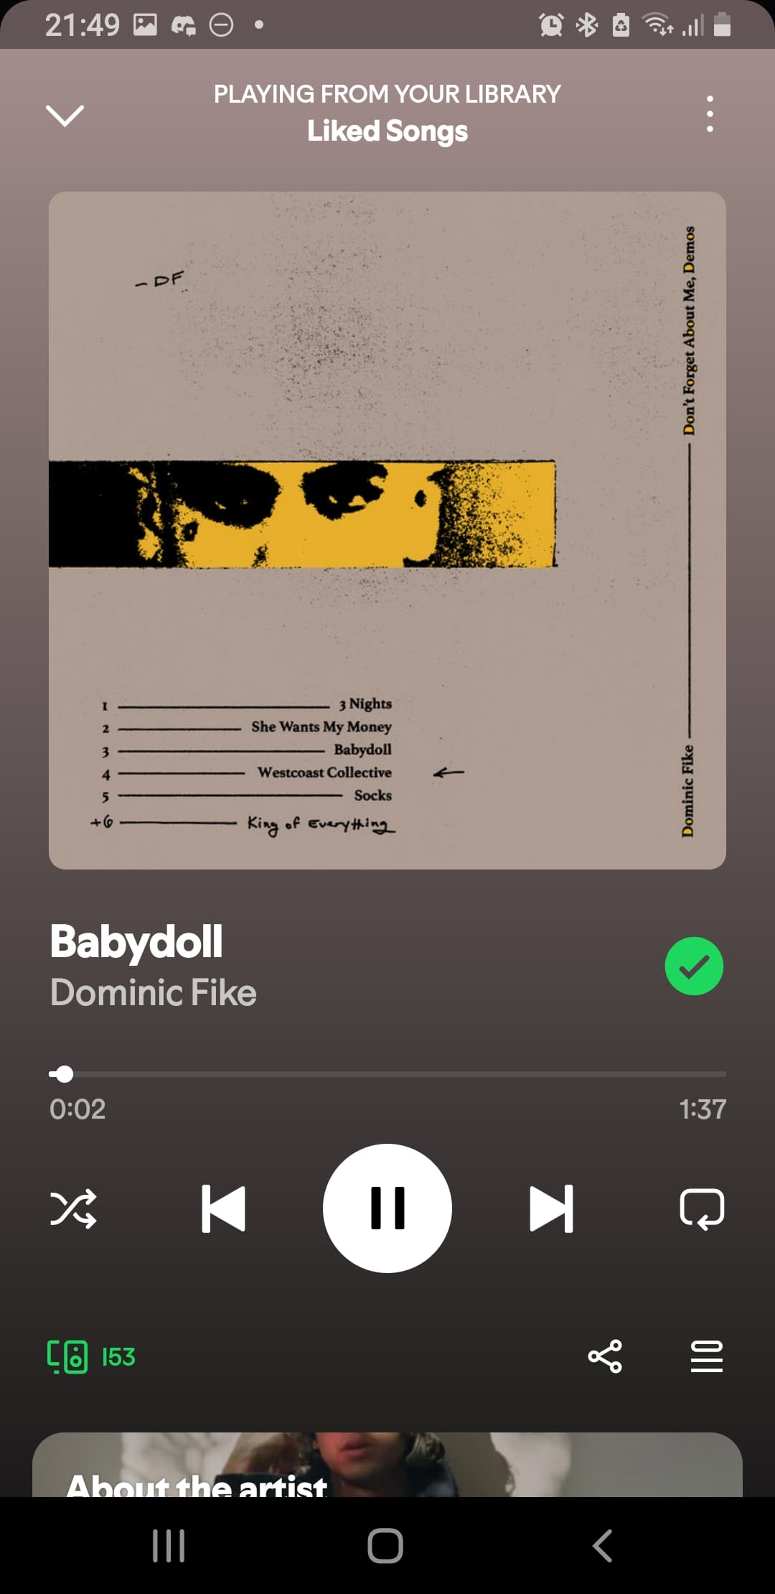Tap the Android back button
The height and width of the screenshot is (1594, 775).
tap(603, 1546)
